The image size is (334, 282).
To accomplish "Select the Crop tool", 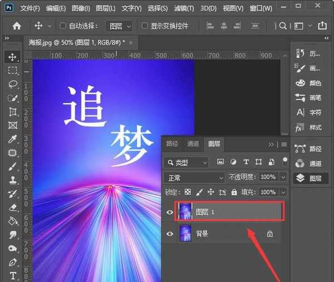I will point(12,111).
